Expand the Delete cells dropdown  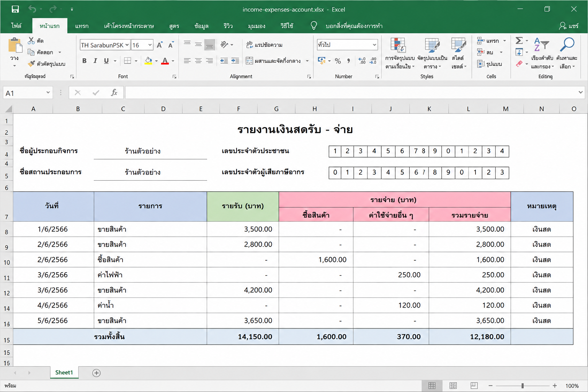pos(501,52)
